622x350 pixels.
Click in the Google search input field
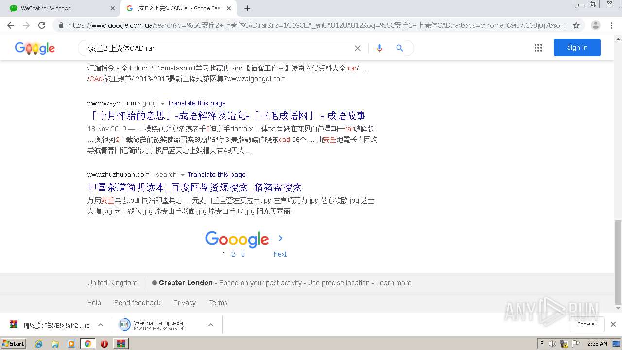coord(219,48)
